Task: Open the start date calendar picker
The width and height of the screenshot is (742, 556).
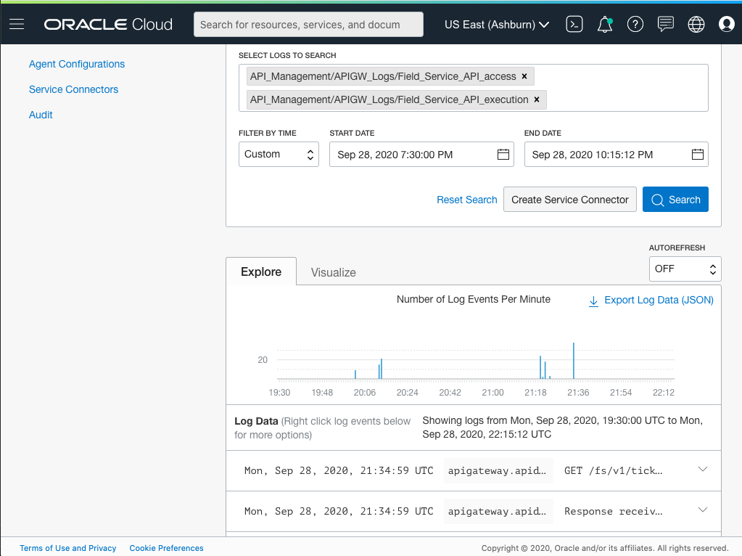Action: pos(503,154)
